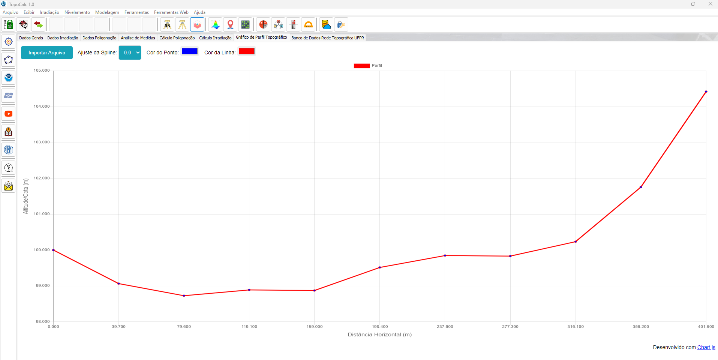718x360 pixels.
Task: Select the Gráfico de Perfil Topográfico tab
Action: coord(261,37)
